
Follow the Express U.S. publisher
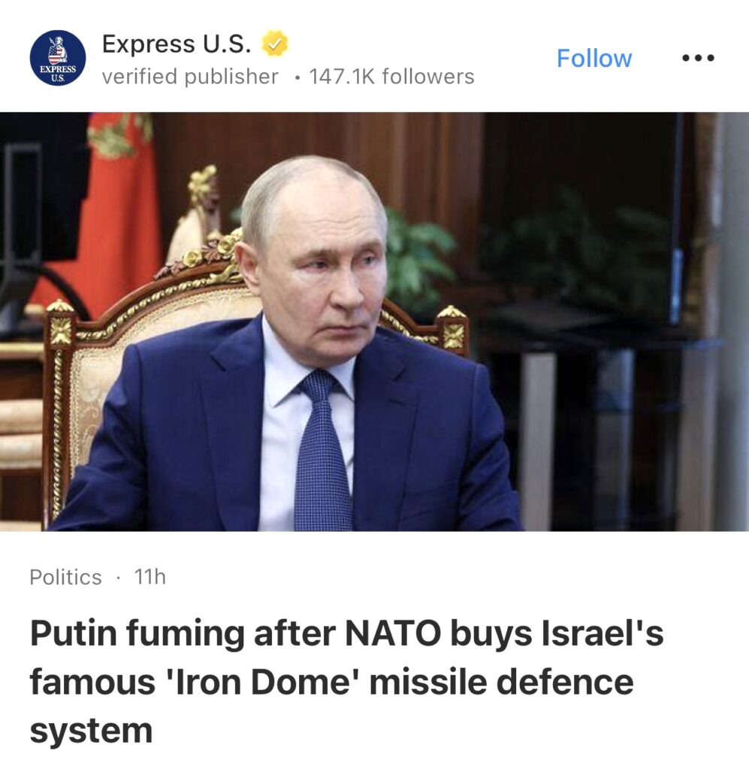(594, 59)
